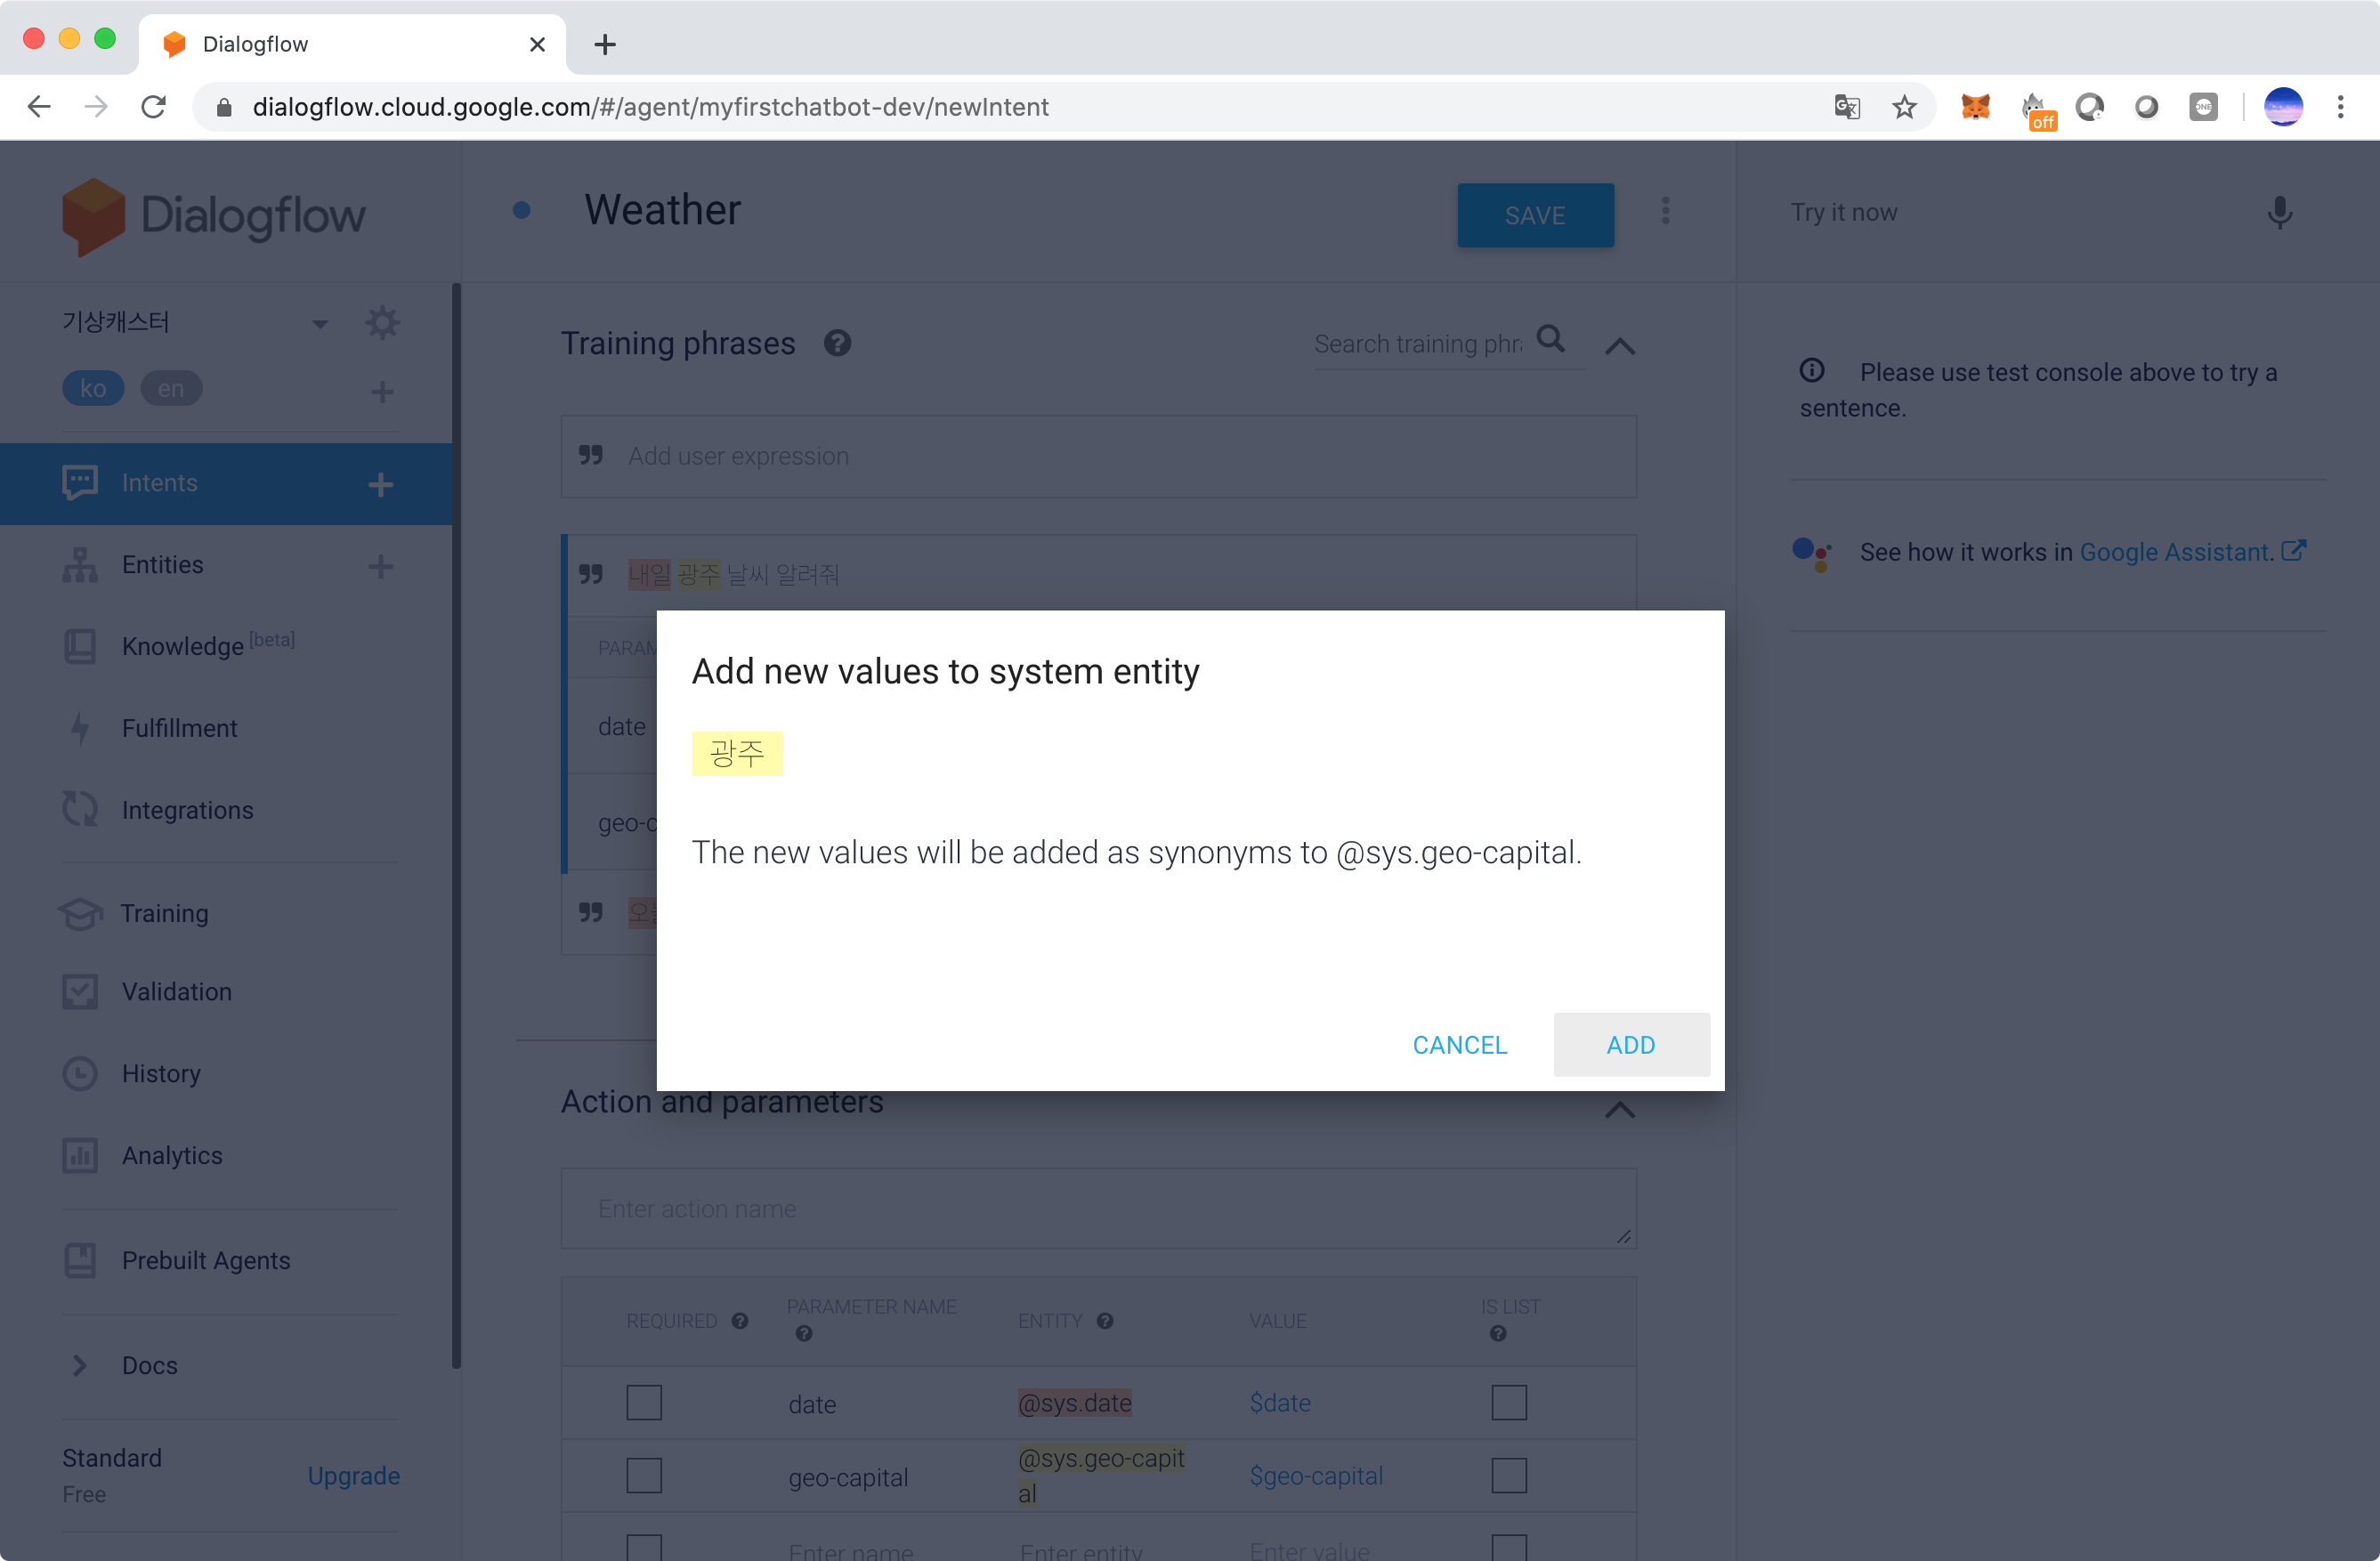Open Fulfillment in the sidebar
The width and height of the screenshot is (2380, 1561).
pyautogui.click(x=179, y=728)
